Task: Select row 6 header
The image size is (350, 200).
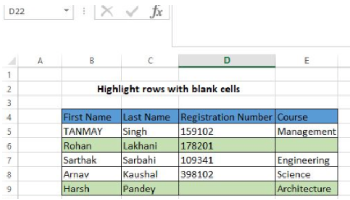Action: (x=9, y=146)
